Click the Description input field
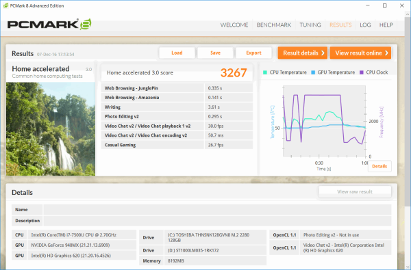 coord(217,221)
